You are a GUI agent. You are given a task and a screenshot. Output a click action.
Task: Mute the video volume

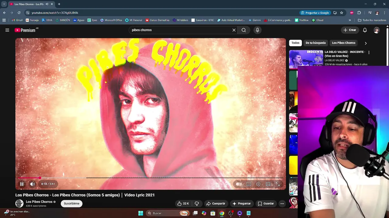coord(33,184)
